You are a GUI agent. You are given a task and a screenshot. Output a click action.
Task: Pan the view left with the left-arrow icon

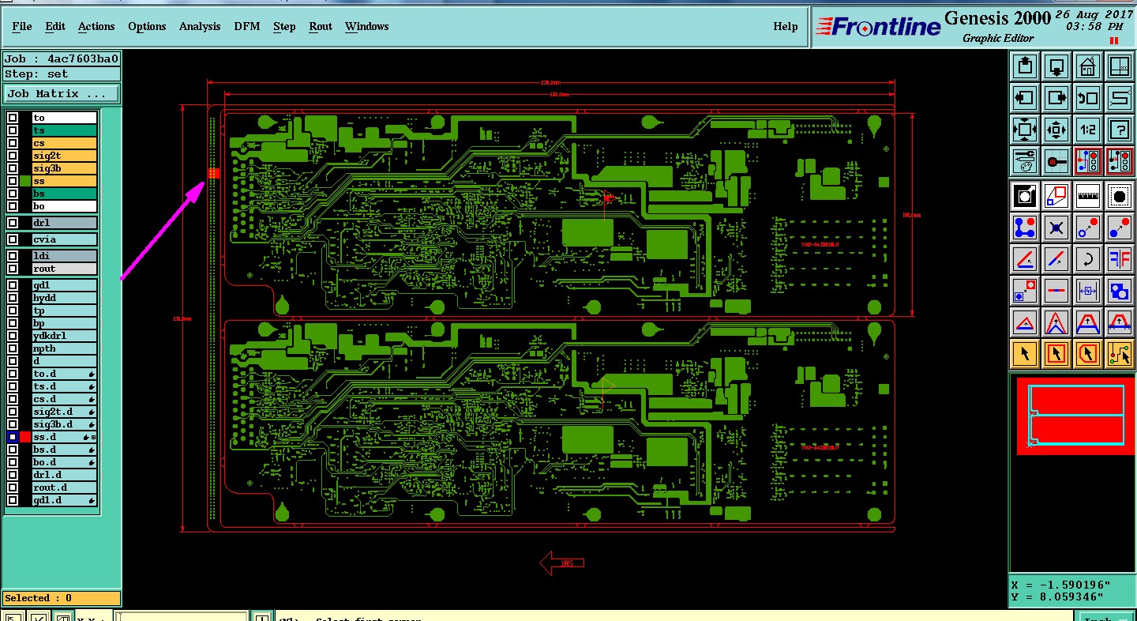click(x=1025, y=98)
